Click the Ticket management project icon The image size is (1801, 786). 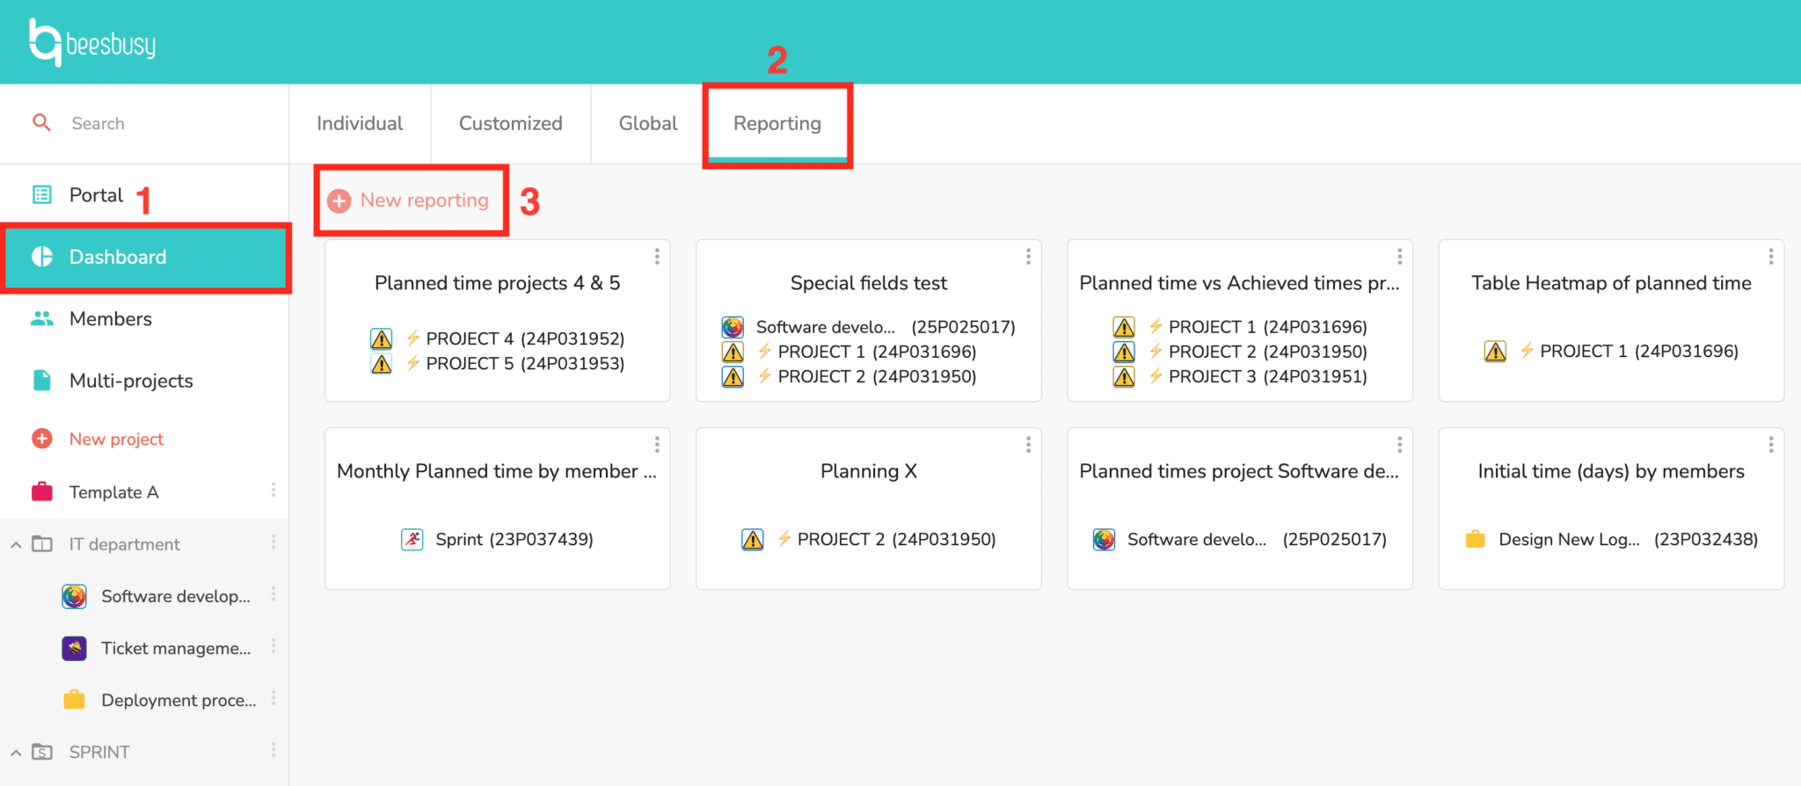click(x=74, y=648)
